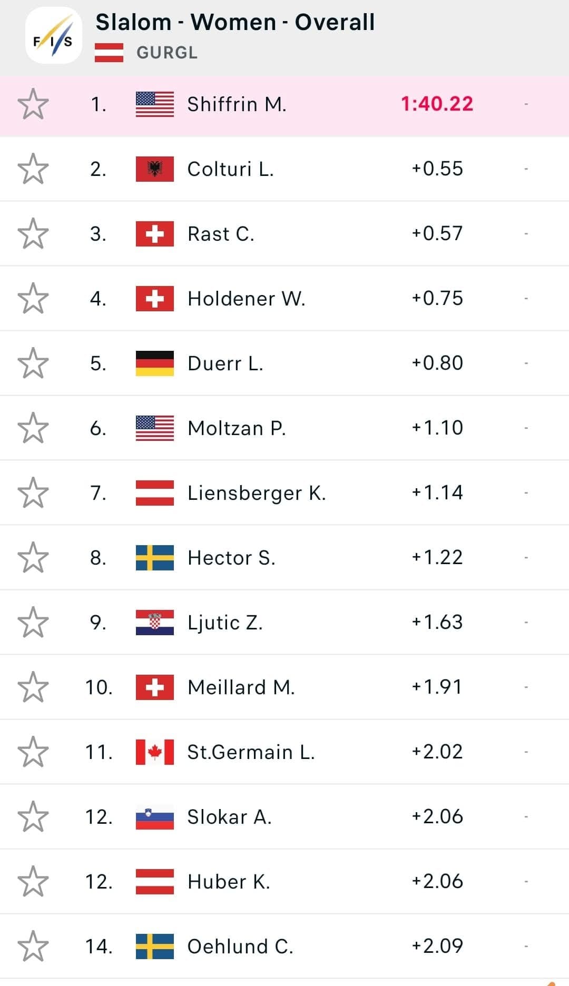Image resolution: width=569 pixels, height=986 pixels.
Task: Open Liensberger K. athlete result
Action: click(x=257, y=493)
